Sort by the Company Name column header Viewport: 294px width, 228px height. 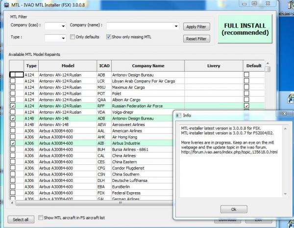(148, 66)
